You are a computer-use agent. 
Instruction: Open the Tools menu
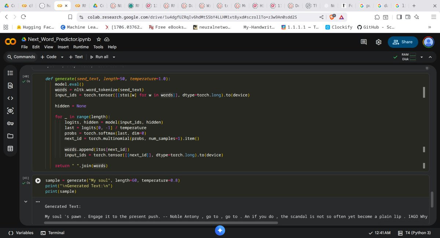(x=98, y=47)
